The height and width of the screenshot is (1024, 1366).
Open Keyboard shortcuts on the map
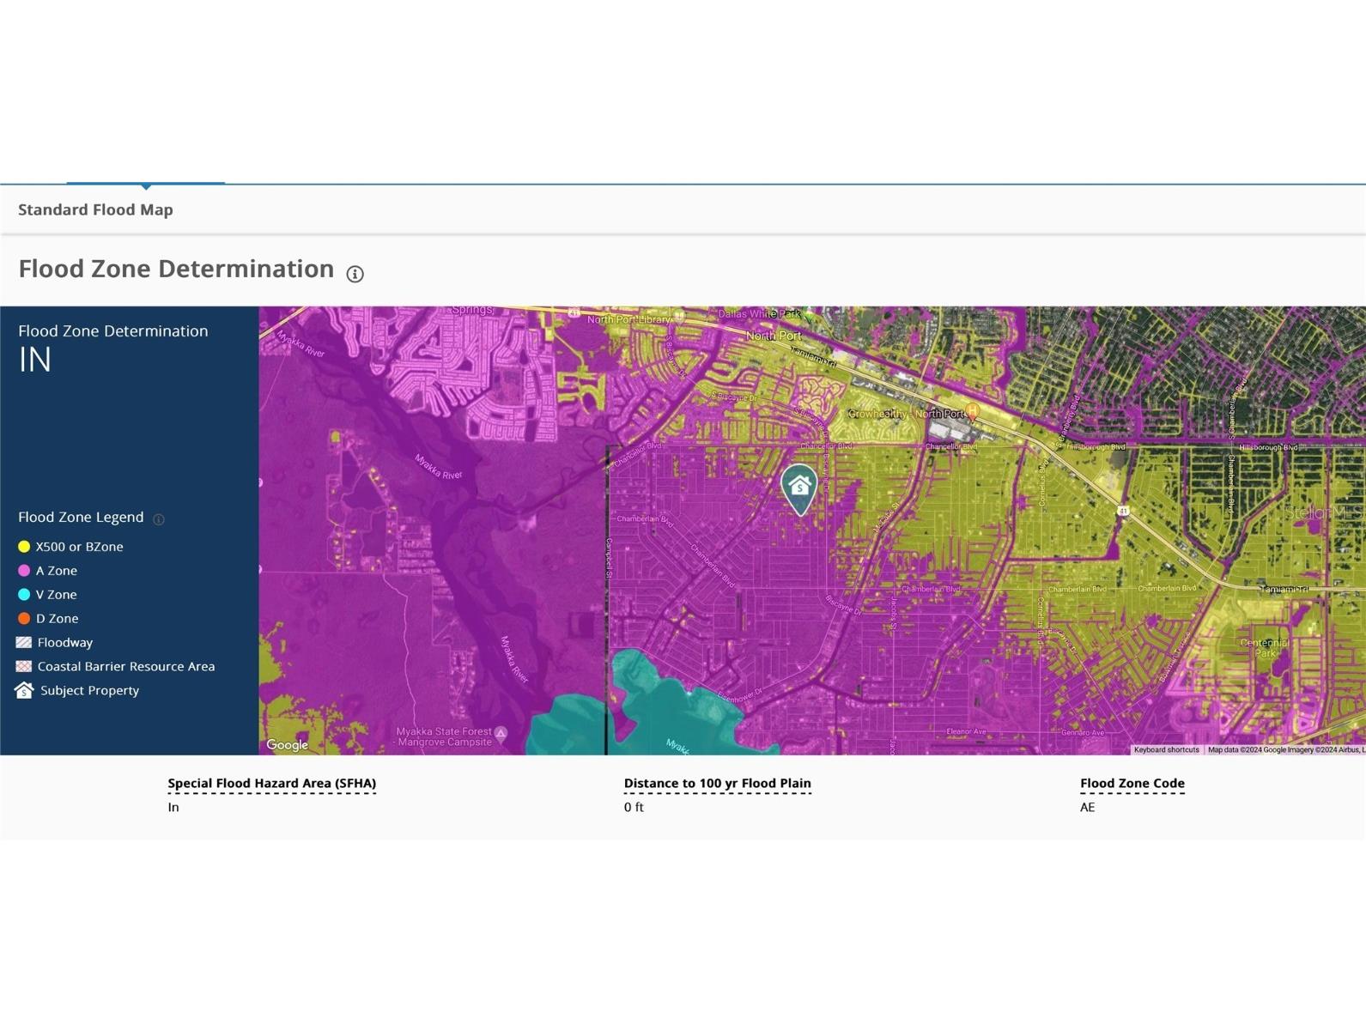(1166, 749)
